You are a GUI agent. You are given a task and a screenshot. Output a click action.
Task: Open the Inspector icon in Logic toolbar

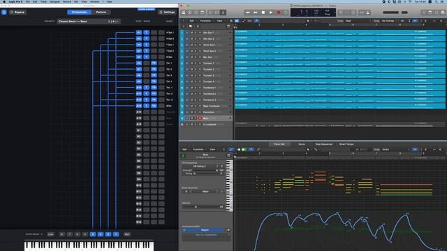(x=190, y=13)
